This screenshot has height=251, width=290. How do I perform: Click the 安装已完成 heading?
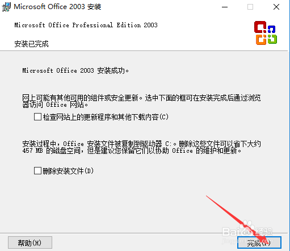click(31, 44)
